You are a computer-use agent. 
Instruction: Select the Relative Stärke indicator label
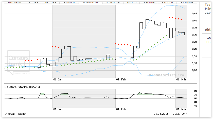click(x=16, y=87)
